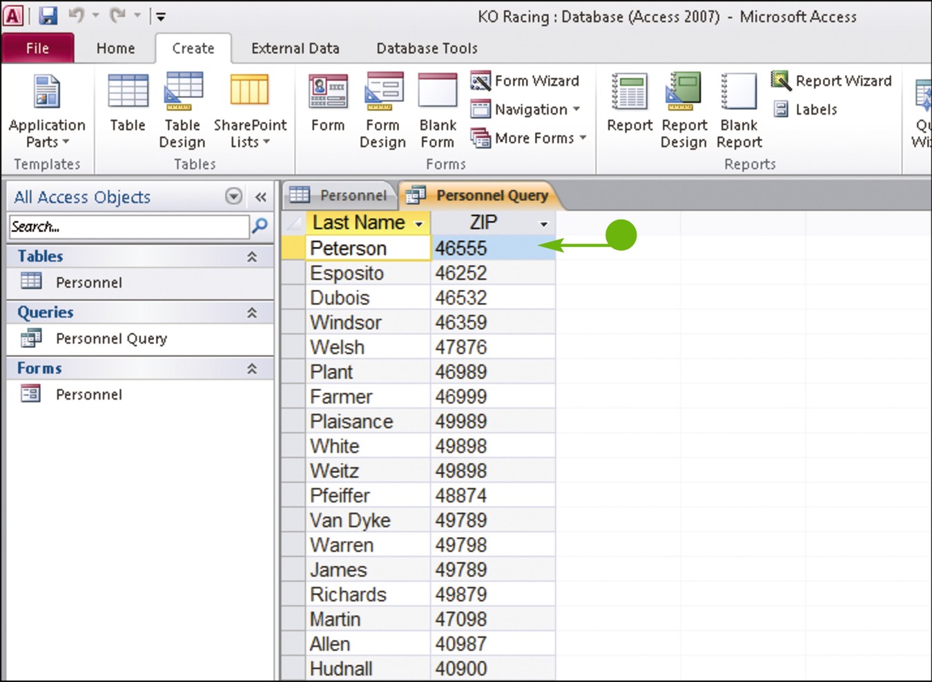Click the search magnifier icon
Screen dimensions: 932x682
pyautogui.click(x=260, y=226)
